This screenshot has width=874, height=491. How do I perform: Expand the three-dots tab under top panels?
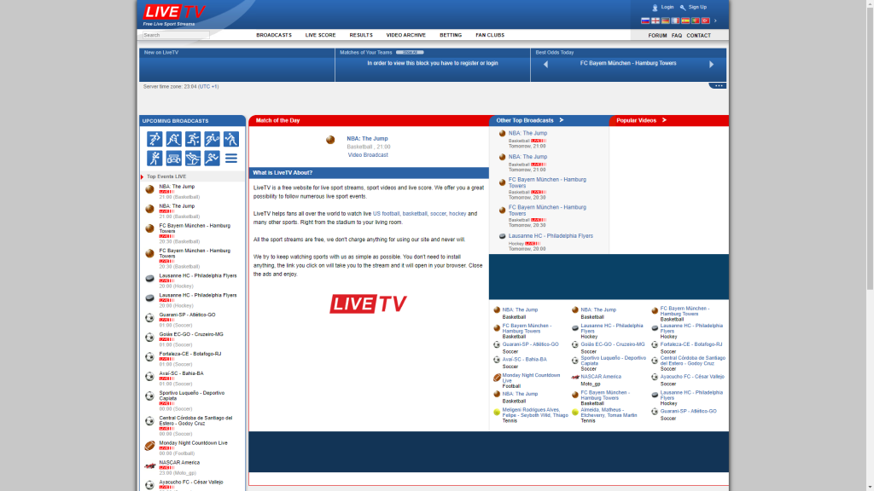[718, 86]
